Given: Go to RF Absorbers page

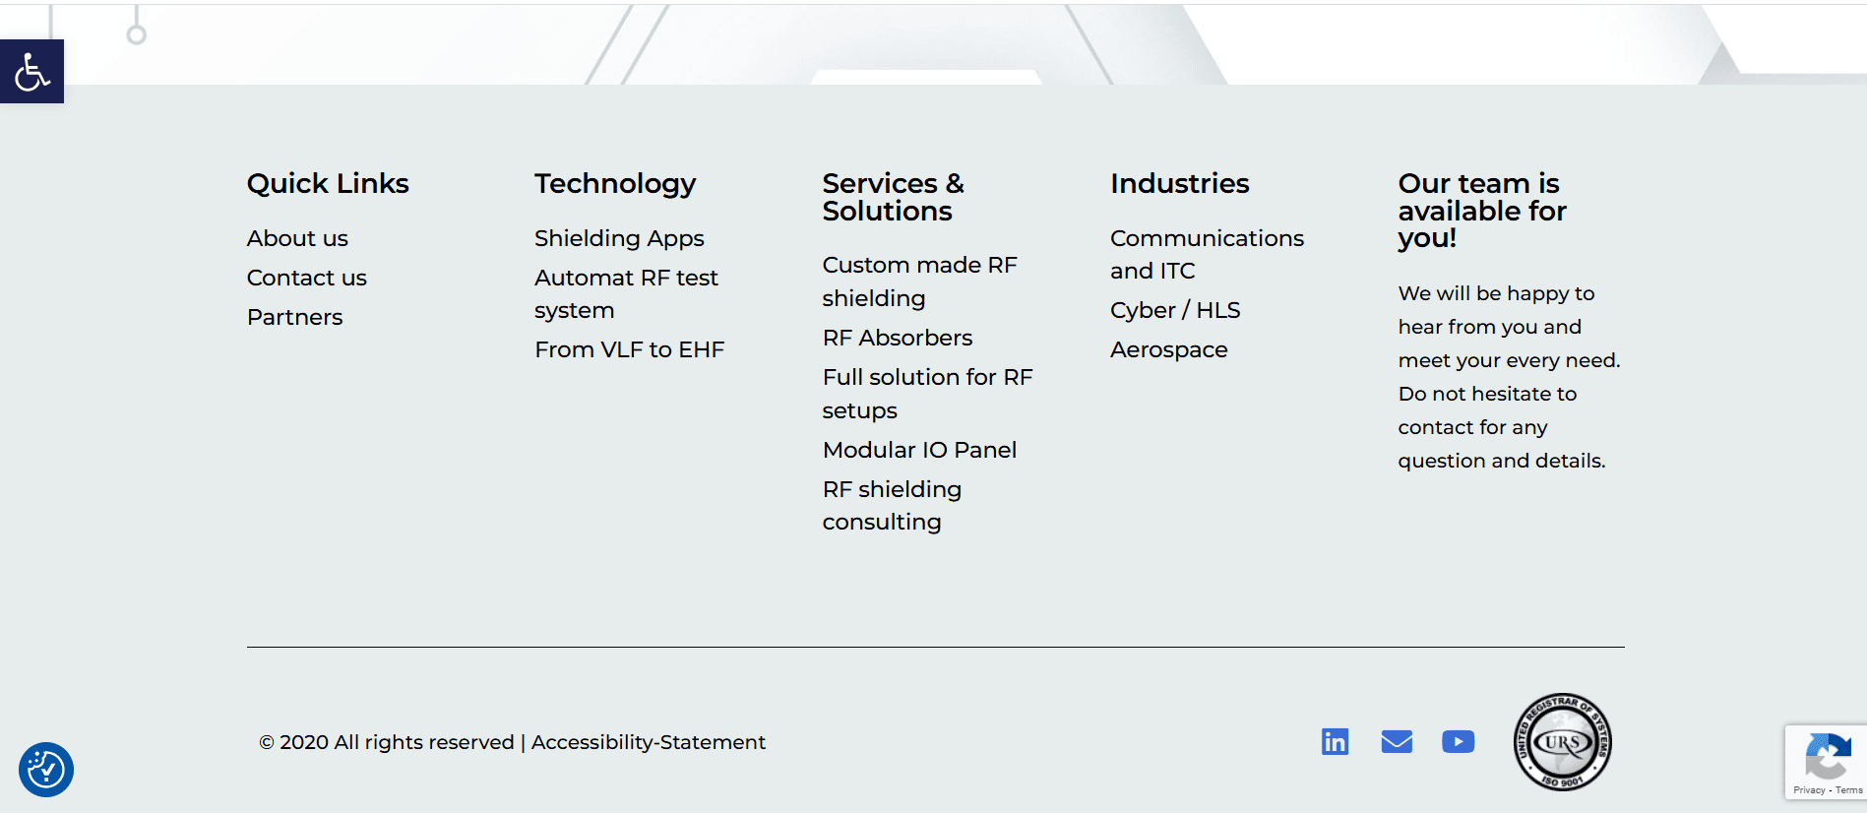Looking at the screenshot, I should 897,338.
